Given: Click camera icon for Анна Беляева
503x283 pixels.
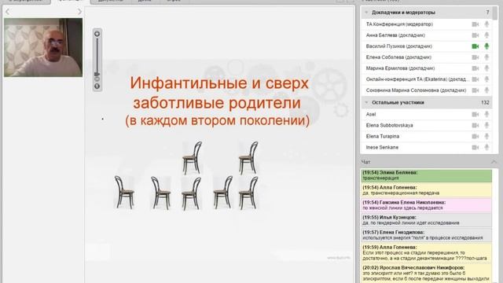Looking at the screenshot, I should (x=475, y=35).
